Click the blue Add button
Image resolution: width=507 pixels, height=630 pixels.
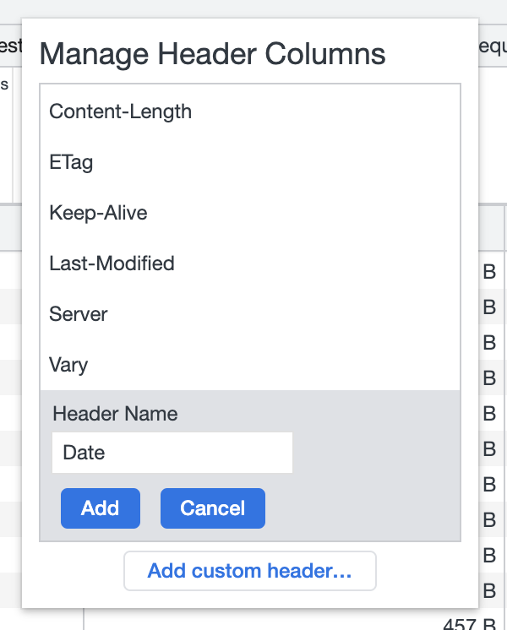(x=101, y=508)
